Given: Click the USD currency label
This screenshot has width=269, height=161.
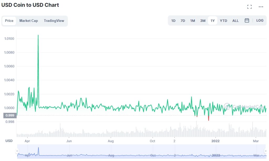Looking at the screenshot, I should tap(9, 141).
